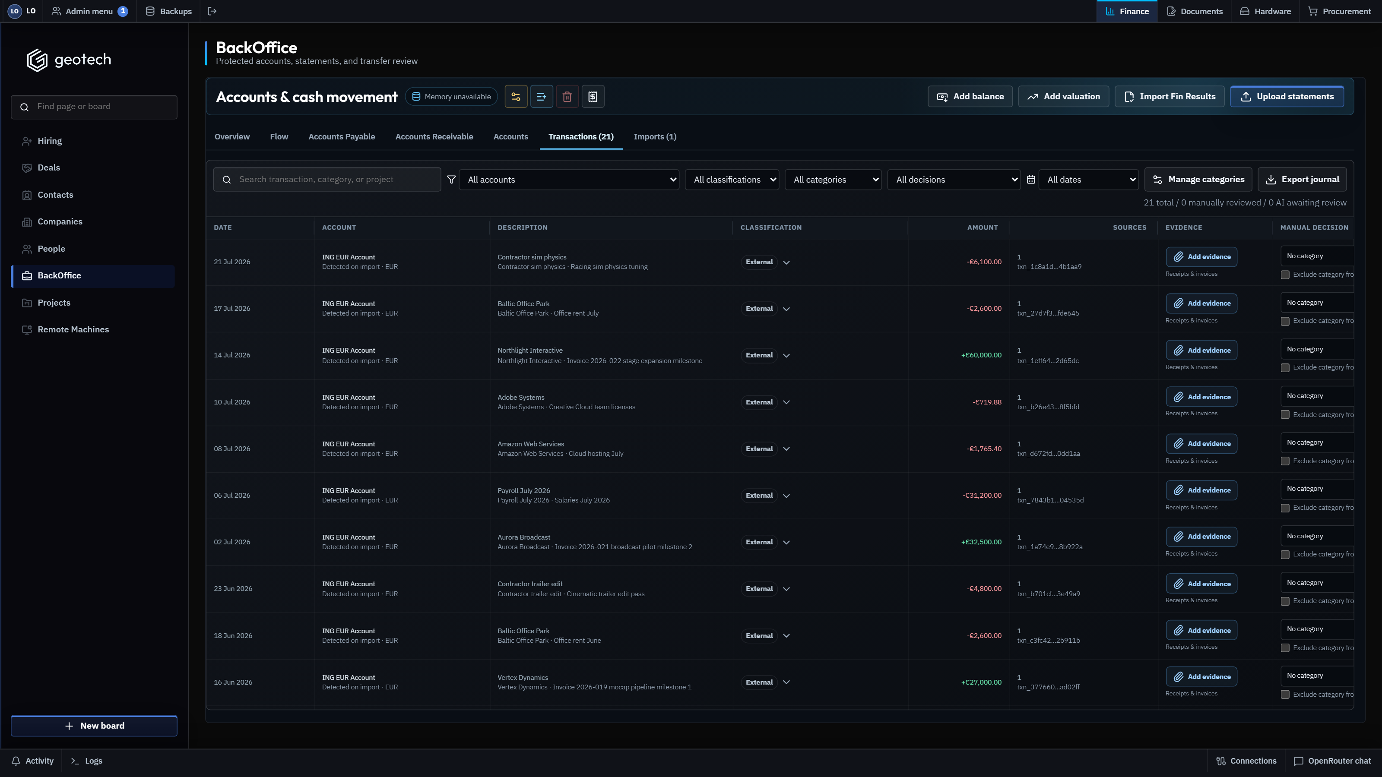Screen dimensions: 1382x777
Task: Check Exclude category for Vertex Dynamics row
Action: pos(1285,695)
